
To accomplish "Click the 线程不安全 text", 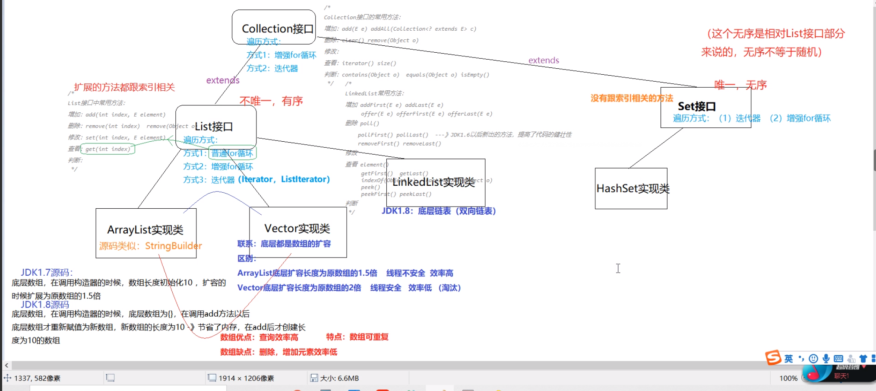I will (x=405, y=273).
